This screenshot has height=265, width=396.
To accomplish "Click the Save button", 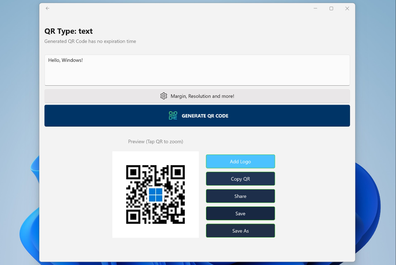I will [x=240, y=213].
